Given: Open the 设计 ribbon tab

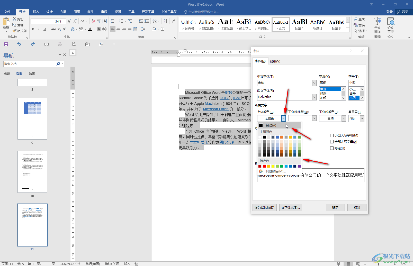Looking at the screenshot, I should 50,12.
